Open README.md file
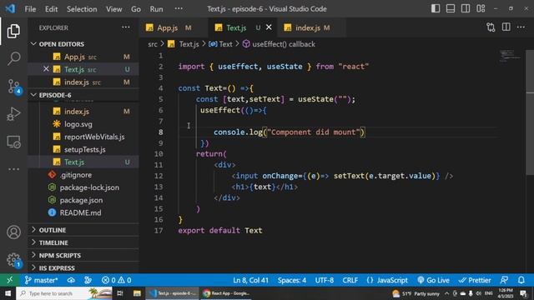The width and height of the screenshot is (534, 300). click(x=83, y=212)
